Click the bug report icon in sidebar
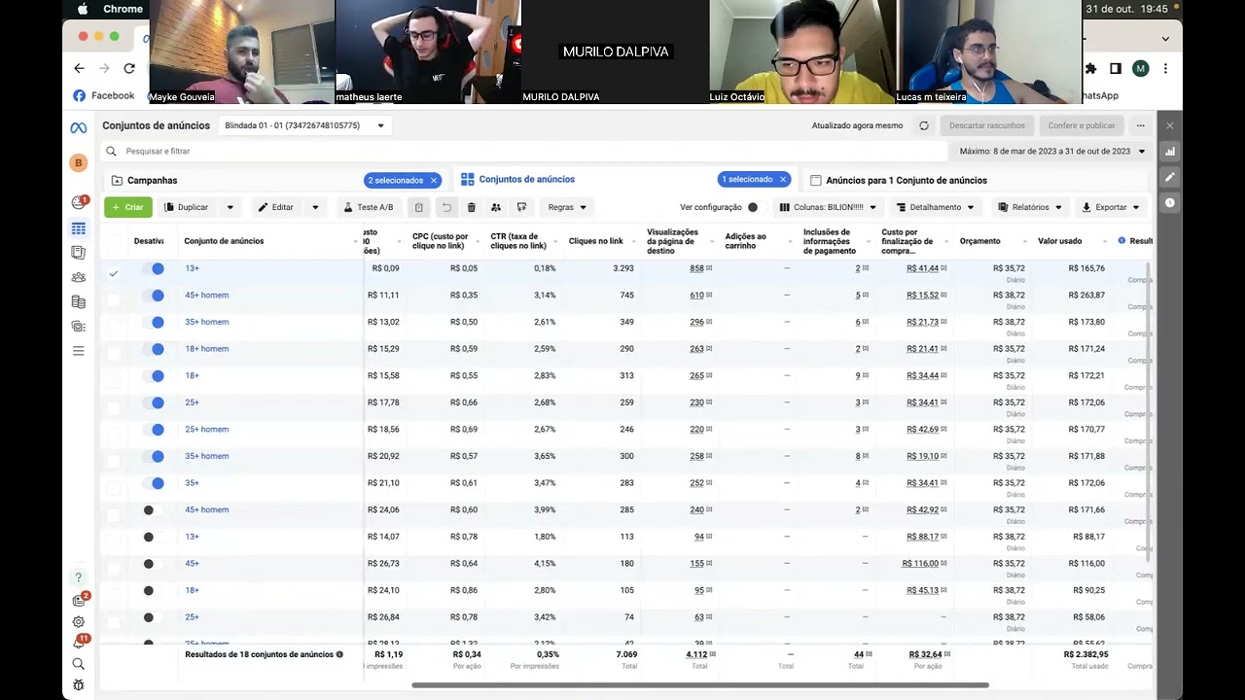The width and height of the screenshot is (1245, 700). click(79, 685)
